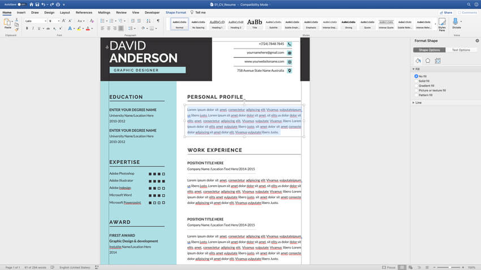Click the Print icon in title bar
The image size is (481, 270).
click(58, 5)
